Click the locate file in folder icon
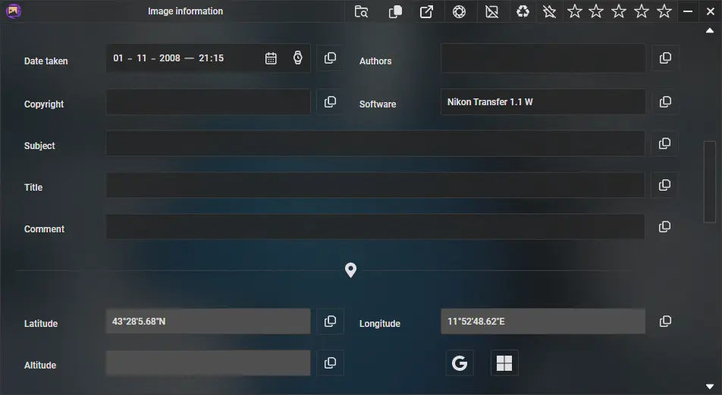 (x=362, y=11)
